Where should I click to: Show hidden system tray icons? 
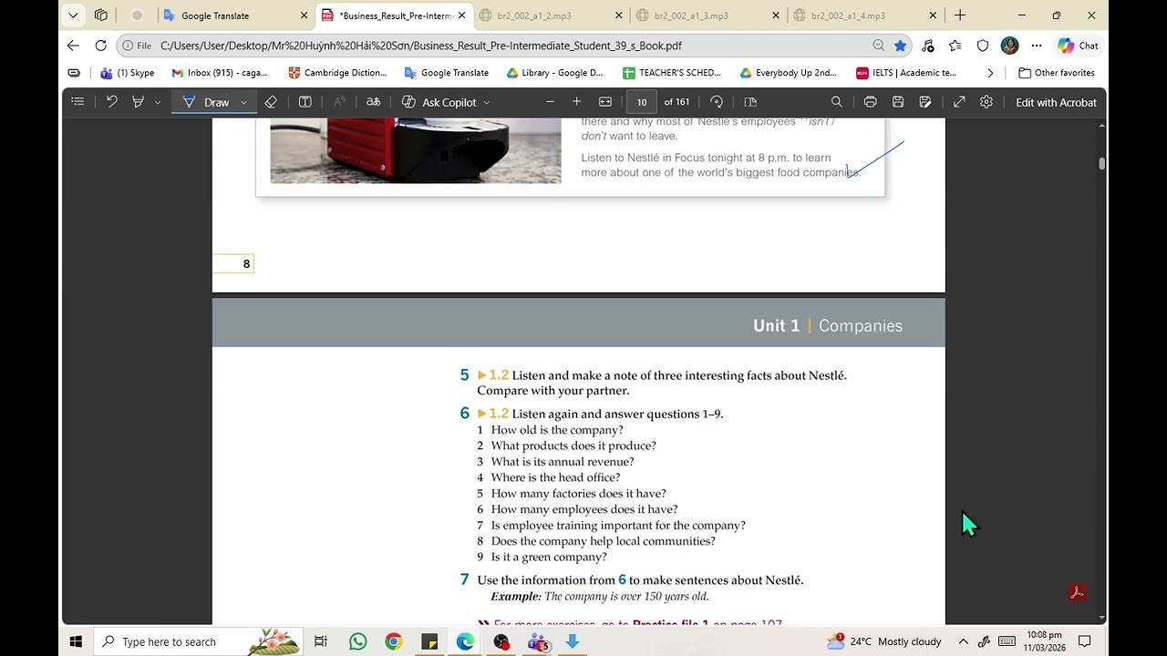coord(963,641)
